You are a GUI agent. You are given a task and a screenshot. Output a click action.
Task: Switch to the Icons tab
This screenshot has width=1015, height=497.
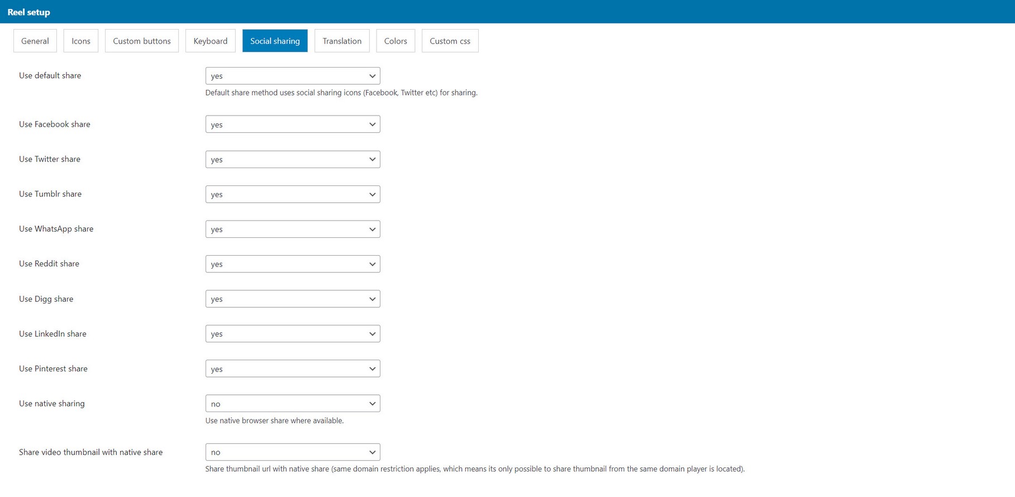[x=80, y=41]
